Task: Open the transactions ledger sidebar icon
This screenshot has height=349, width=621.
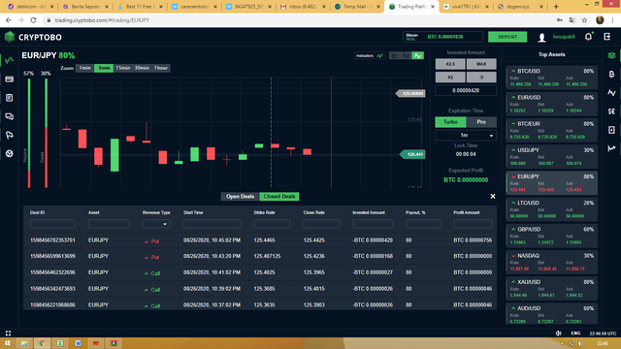Action: coord(9,98)
